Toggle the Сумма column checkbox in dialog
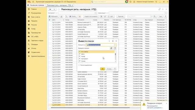195x110 pixels. click(80, 61)
